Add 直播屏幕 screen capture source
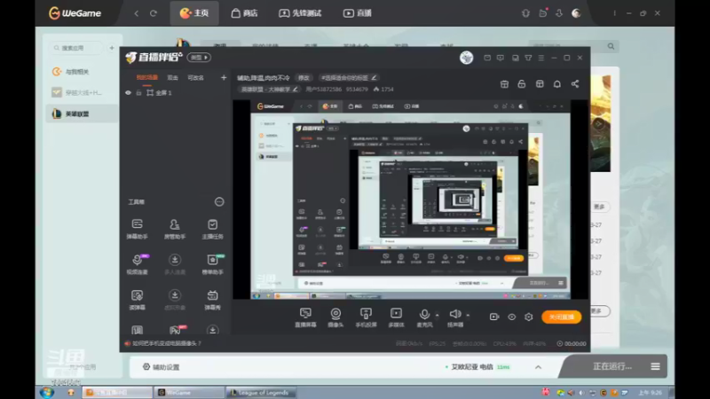The width and height of the screenshot is (710, 399). [x=305, y=317]
